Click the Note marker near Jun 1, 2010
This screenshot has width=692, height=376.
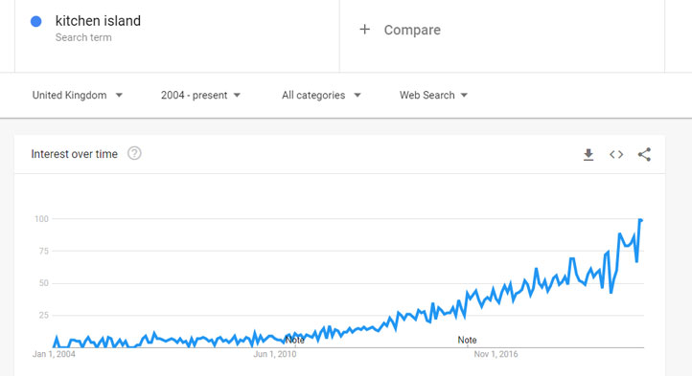pyautogui.click(x=294, y=340)
